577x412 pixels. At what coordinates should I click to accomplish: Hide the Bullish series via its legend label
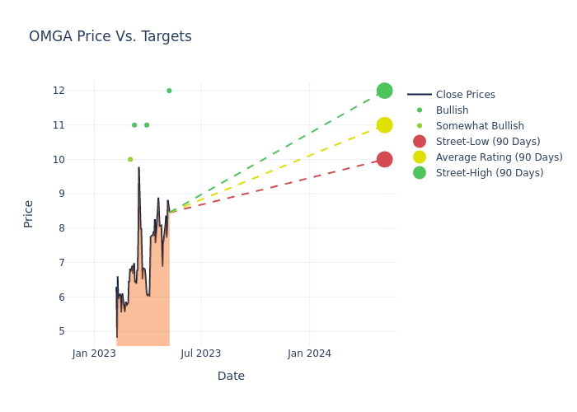[x=452, y=110]
